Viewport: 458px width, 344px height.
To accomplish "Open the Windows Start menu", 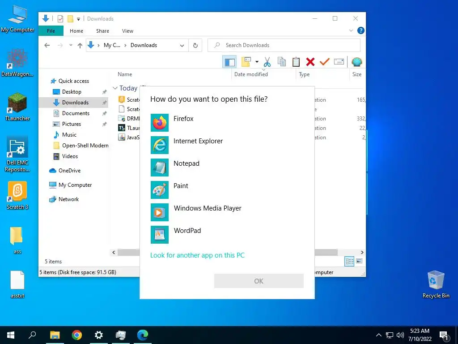I will point(11,335).
